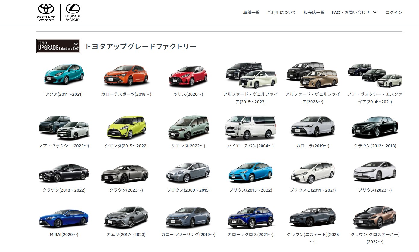The image size is (419, 252).
Task: Click the カローラ(2019～) text link
Action: [x=313, y=146]
